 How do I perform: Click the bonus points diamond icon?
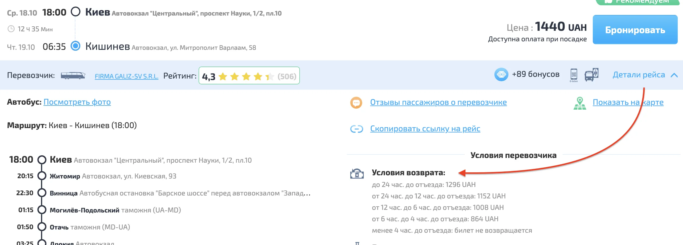(x=501, y=74)
